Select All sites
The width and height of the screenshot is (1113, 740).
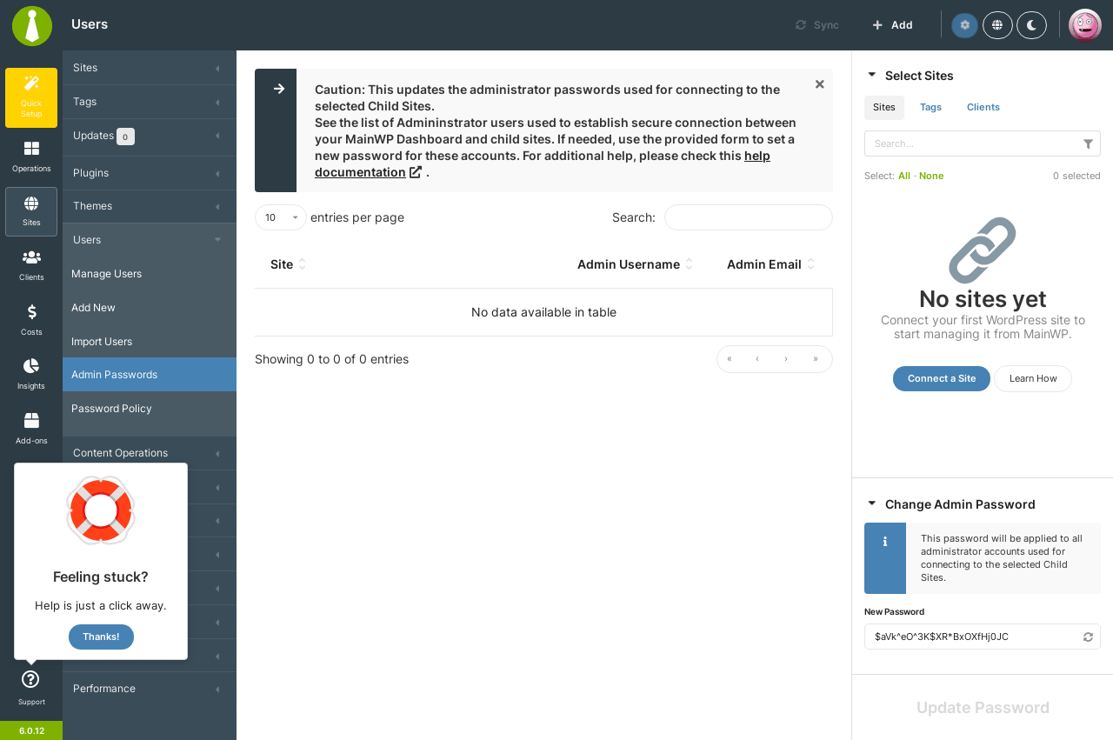(x=904, y=176)
